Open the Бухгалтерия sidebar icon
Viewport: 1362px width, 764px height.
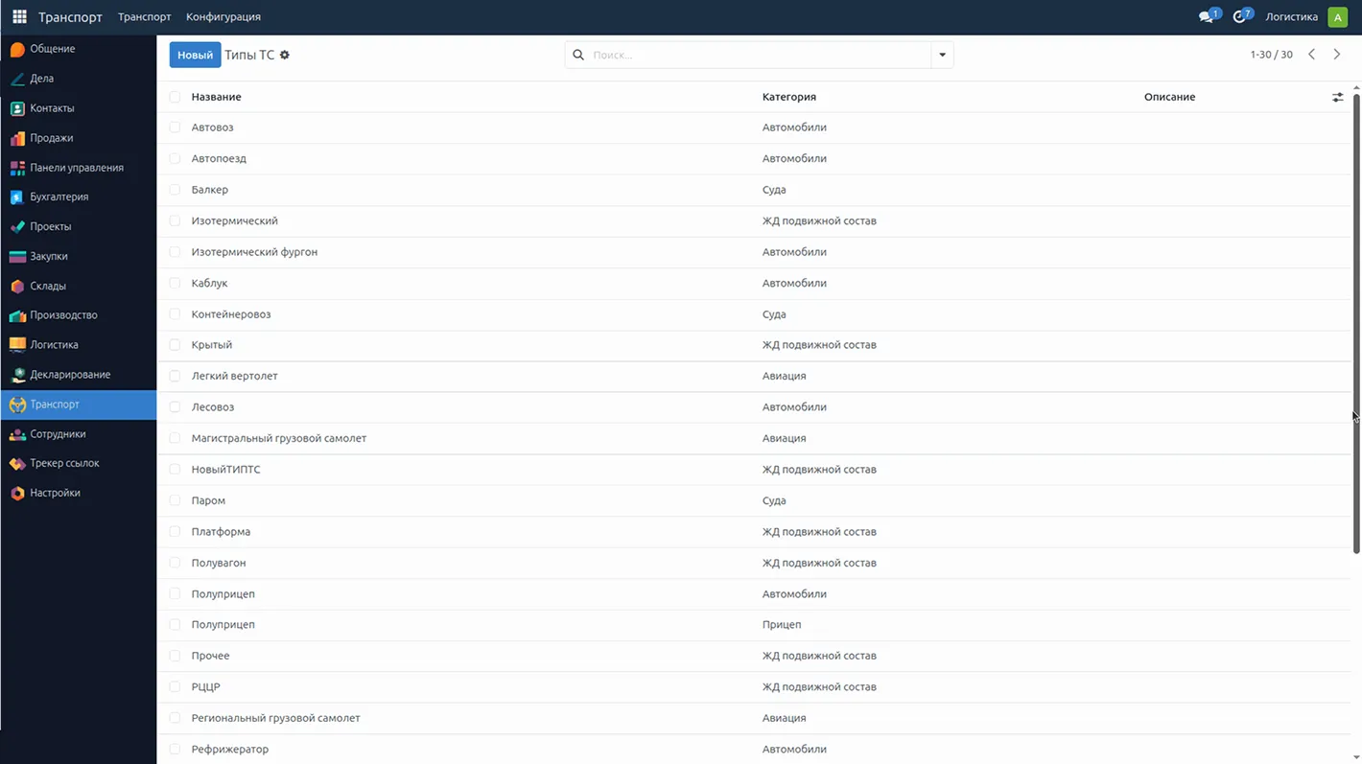pyautogui.click(x=17, y=197)
